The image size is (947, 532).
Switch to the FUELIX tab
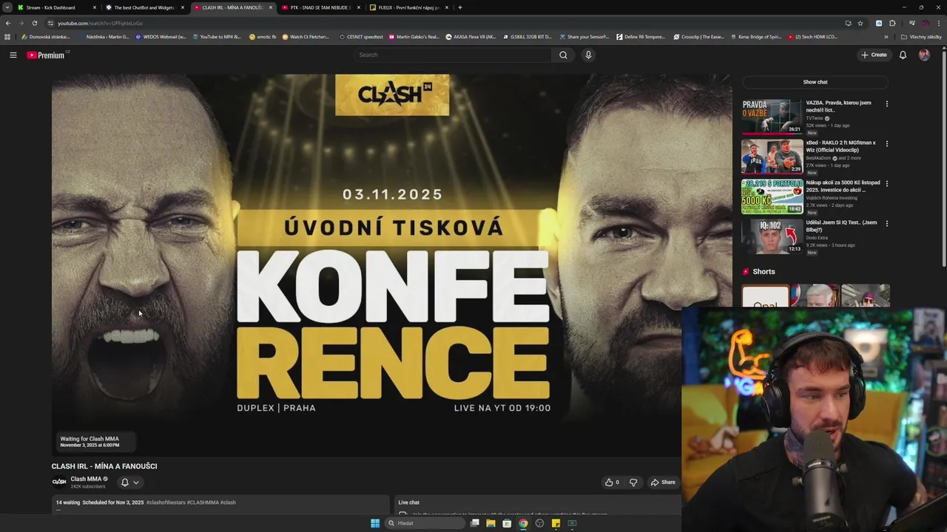[x=408, y=7]
